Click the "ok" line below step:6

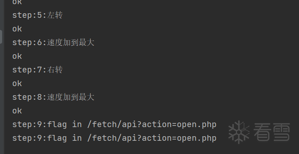click(17, 56)
